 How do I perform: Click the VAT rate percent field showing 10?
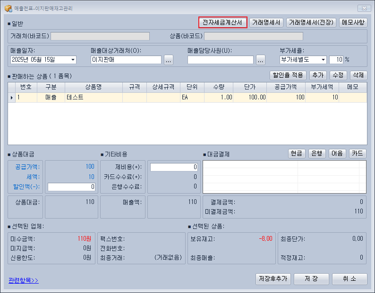pos(336,60)
